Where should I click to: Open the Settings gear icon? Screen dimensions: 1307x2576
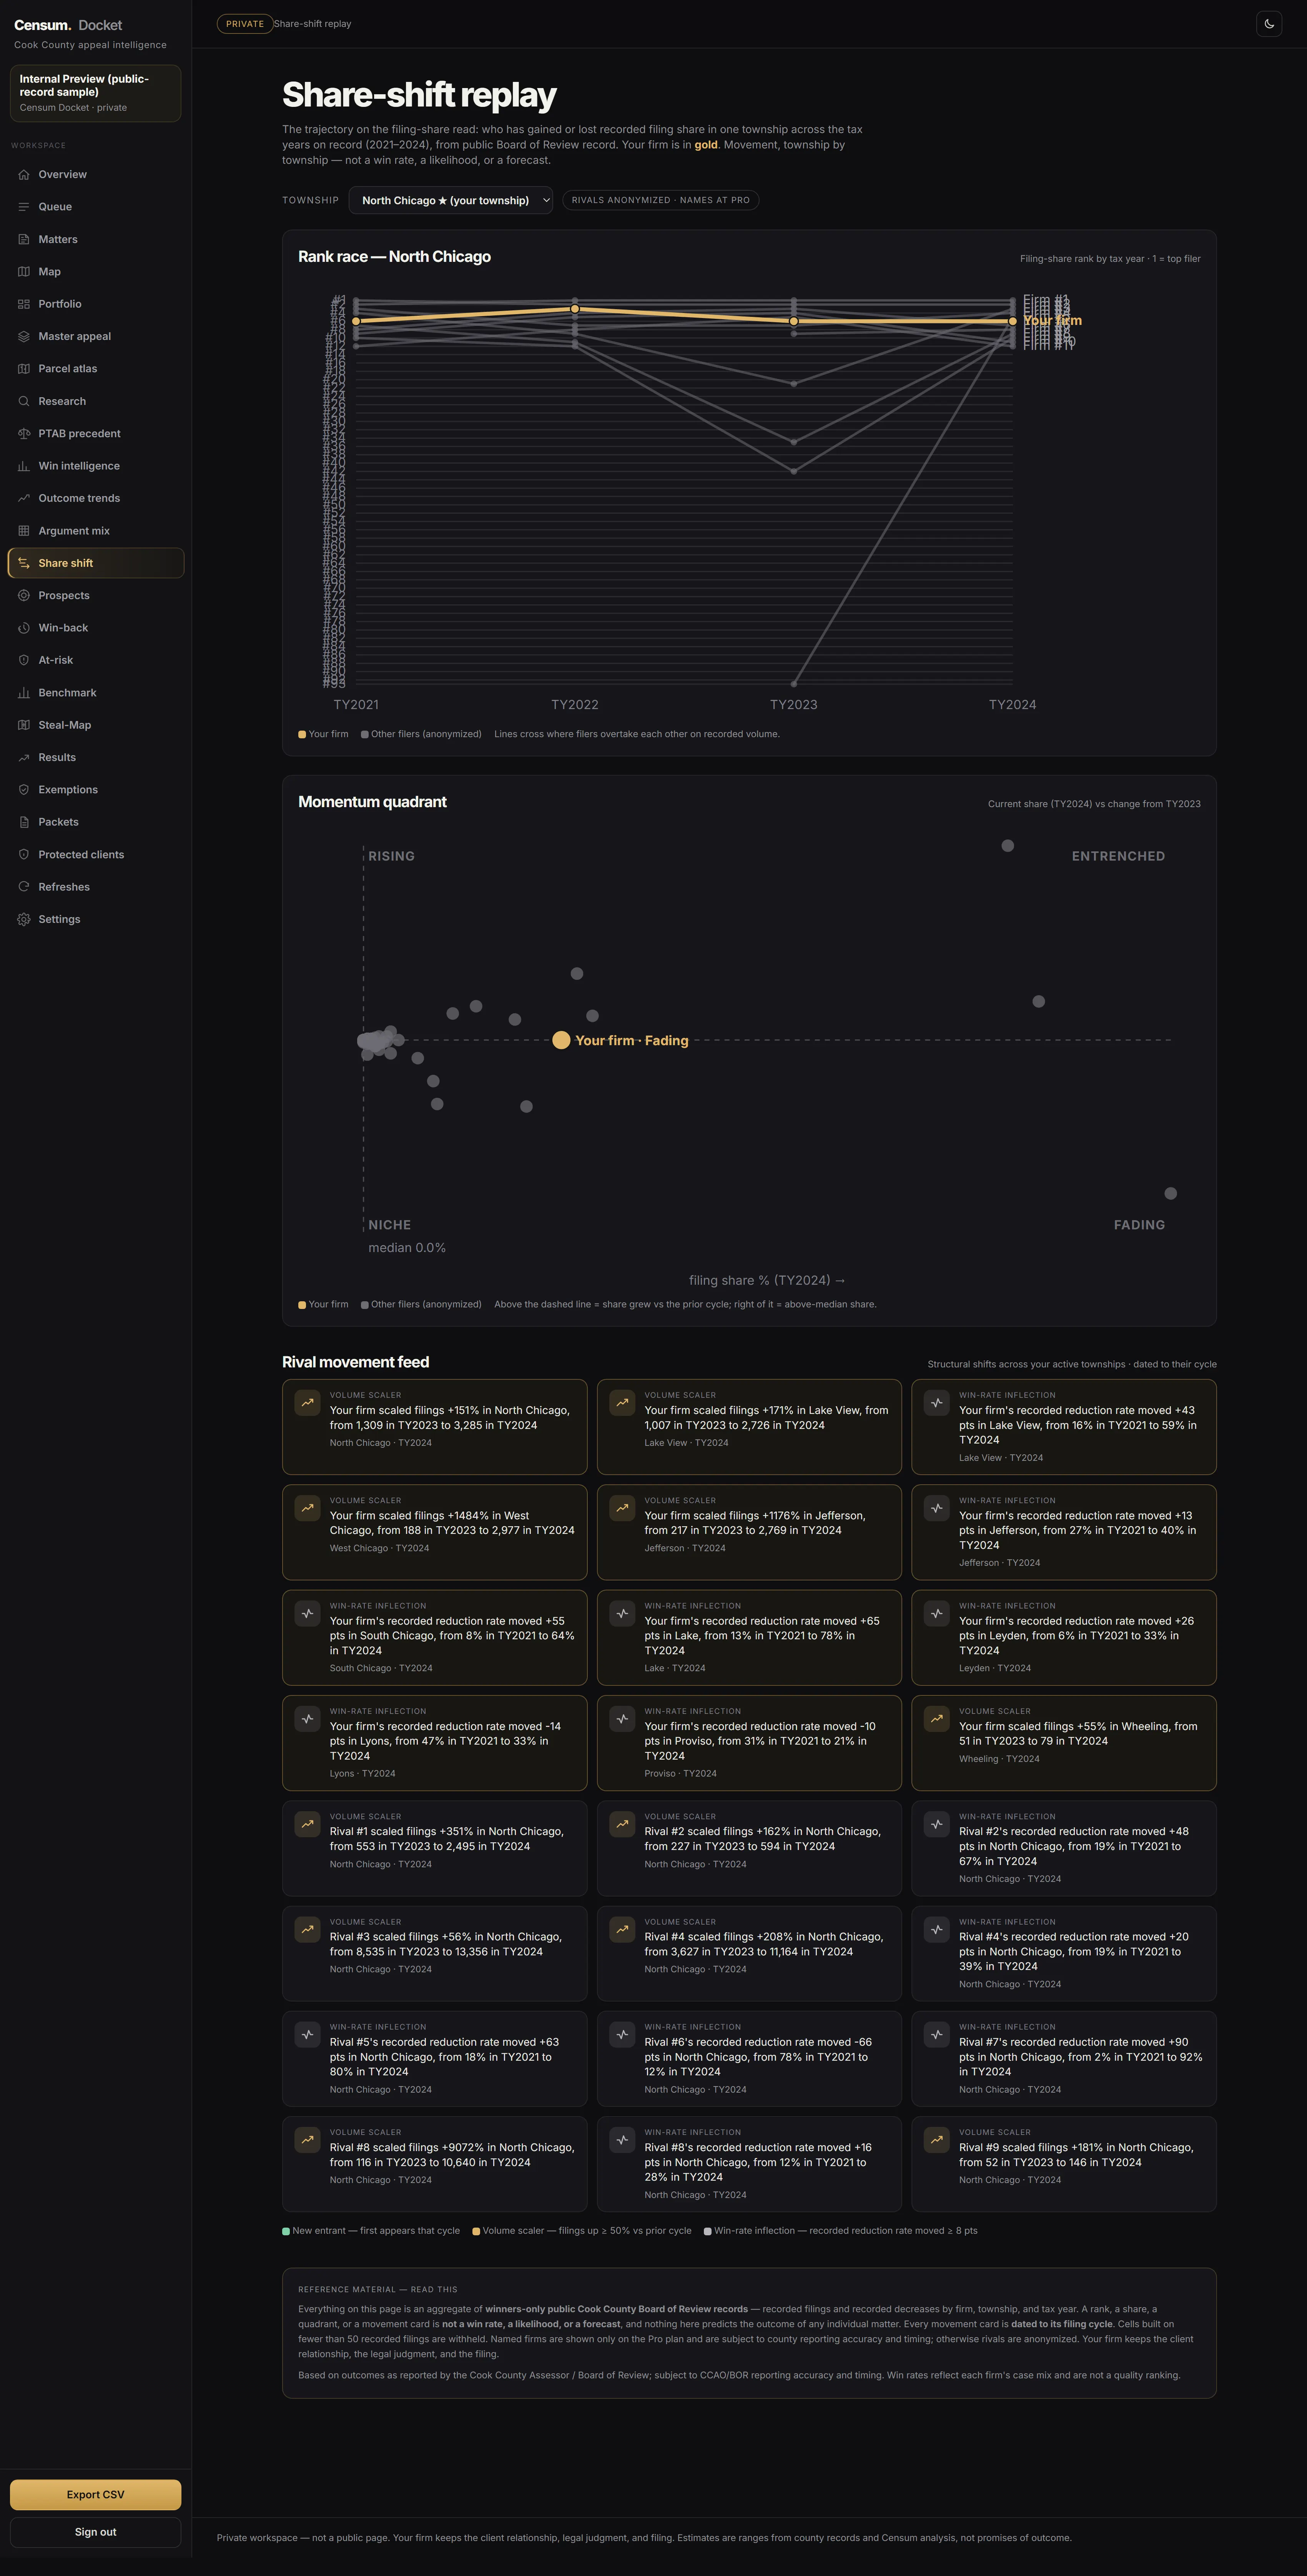(24, 919)
